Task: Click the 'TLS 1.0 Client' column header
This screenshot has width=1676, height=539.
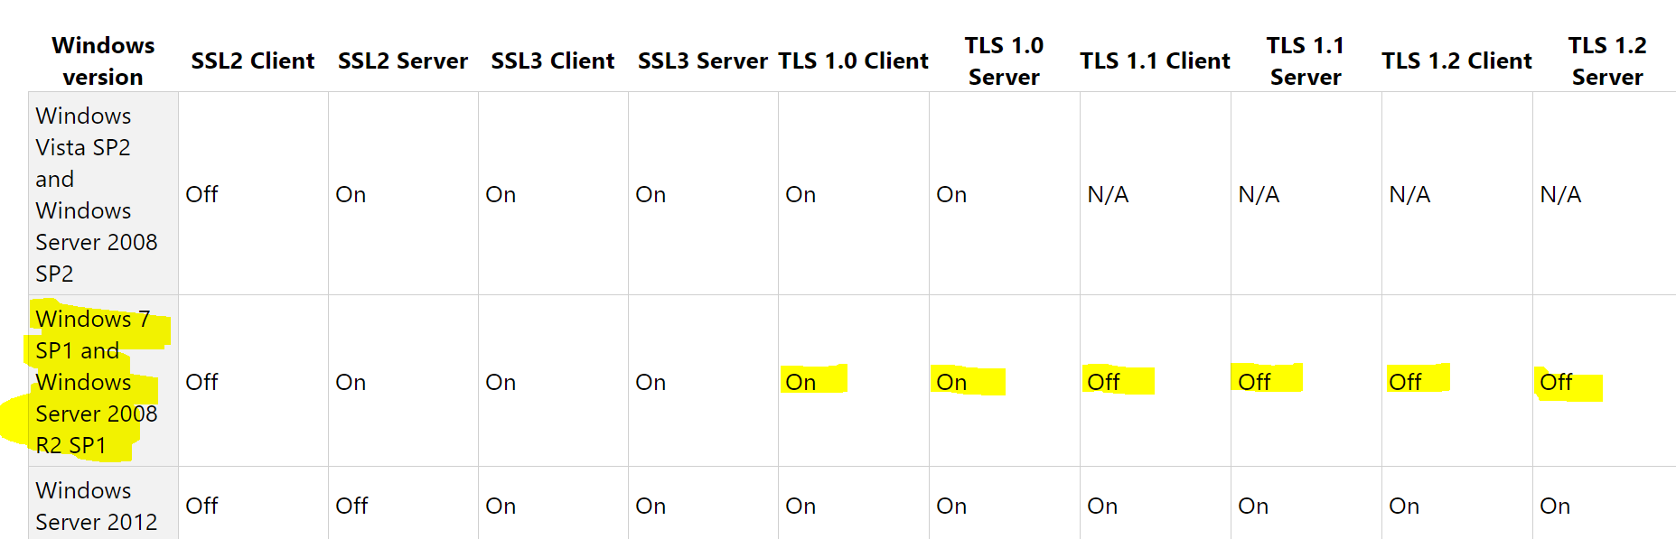Action: pyautogui.click(x=854, y=60)
